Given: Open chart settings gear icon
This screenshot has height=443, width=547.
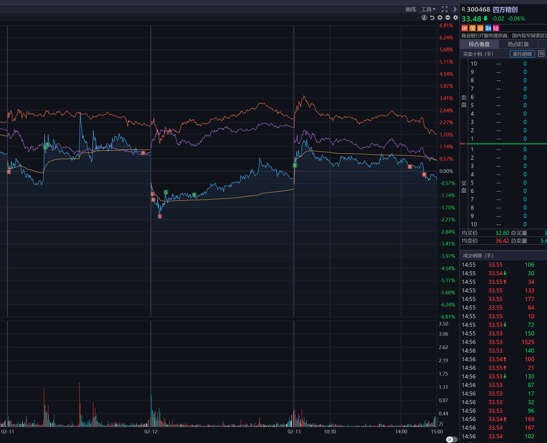Looking at the screenshot, I should (456, 17).
